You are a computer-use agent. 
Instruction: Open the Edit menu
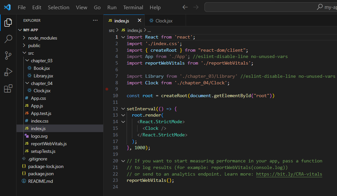pos(37,7)
